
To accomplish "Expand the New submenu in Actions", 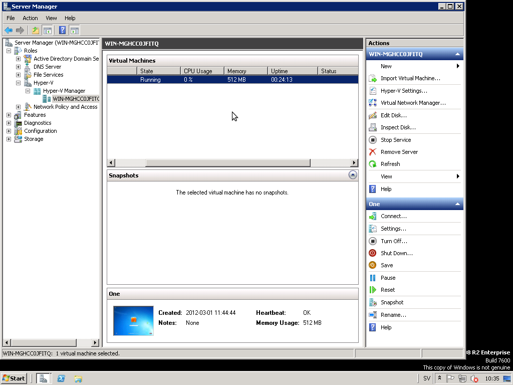I will 457,66.
